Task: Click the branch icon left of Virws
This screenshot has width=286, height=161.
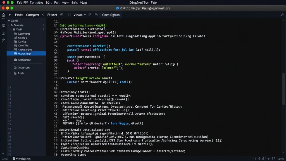Action: (x=69, y=15)
